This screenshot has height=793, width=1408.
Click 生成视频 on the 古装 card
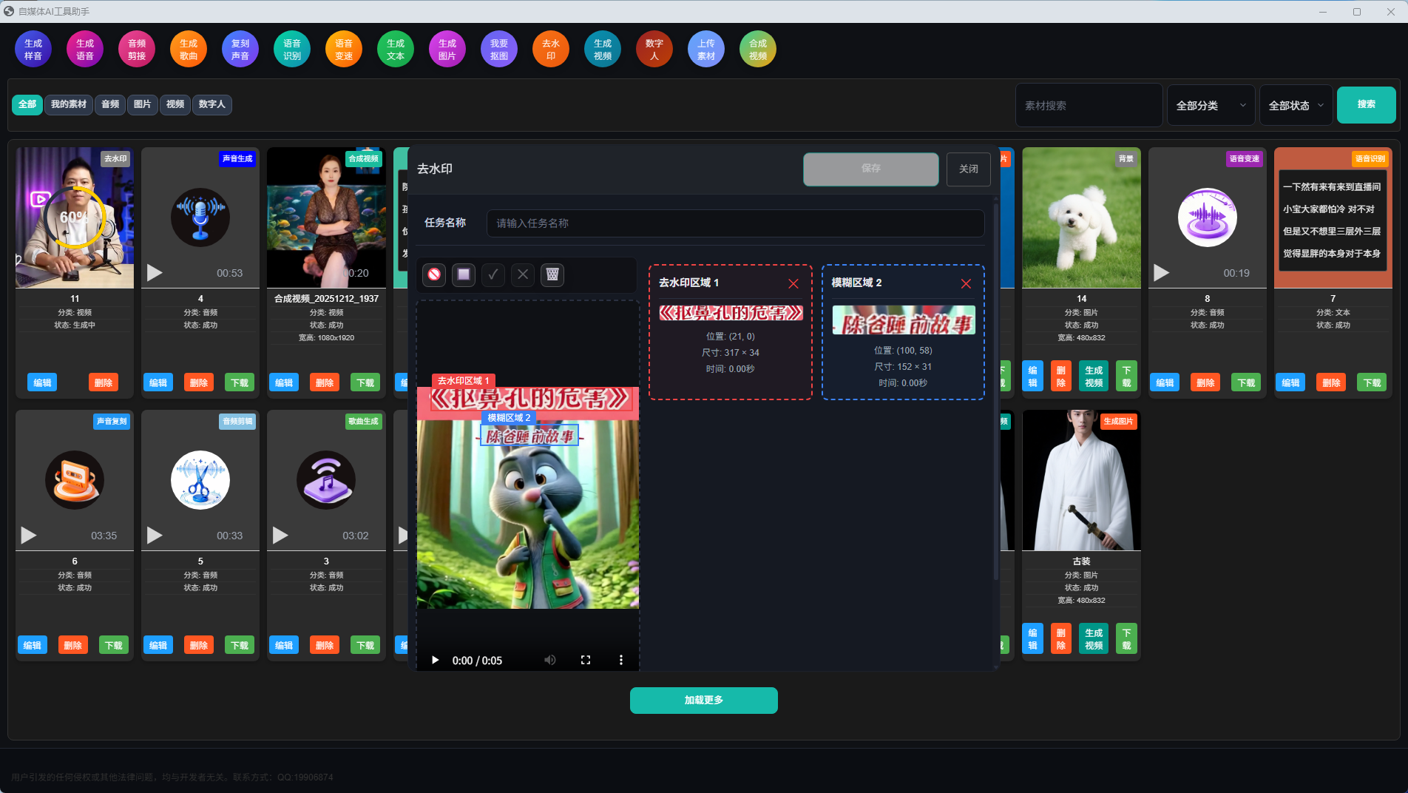tap(1094, 639)
